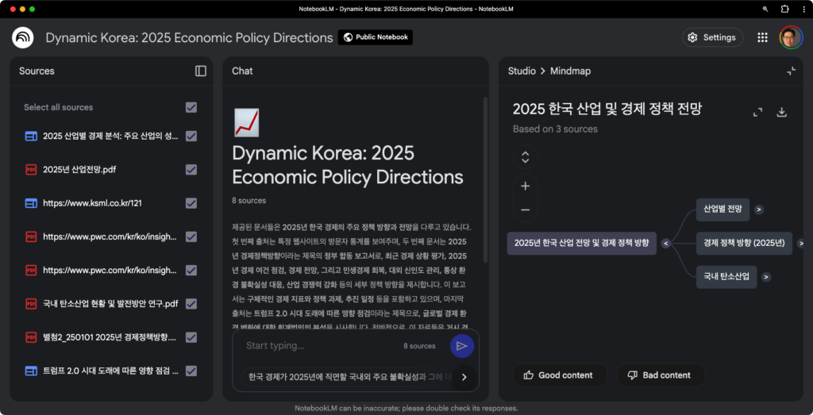Viewport: 813px width, 415px height.
Task: Click the icon of 트럼프 2.0 source
Action: pyautogui.click(x=31, y=371)
